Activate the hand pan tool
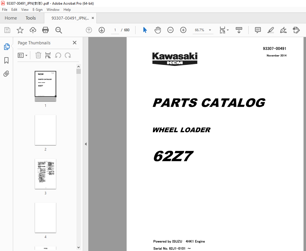Screen dimensions: 306x251 click(x=157, y=30)
